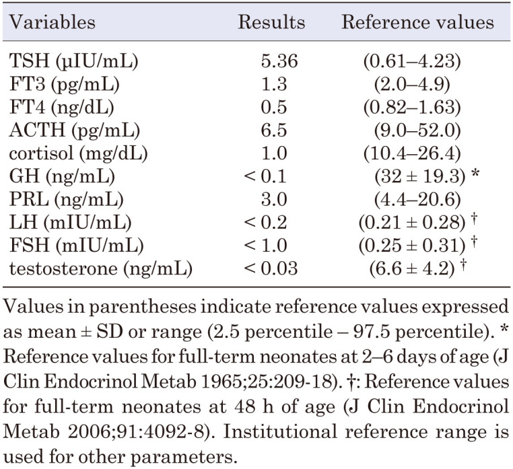
Task: Click the "Reference values" column header
Action: pyautogui.click(x=418, y=22)
